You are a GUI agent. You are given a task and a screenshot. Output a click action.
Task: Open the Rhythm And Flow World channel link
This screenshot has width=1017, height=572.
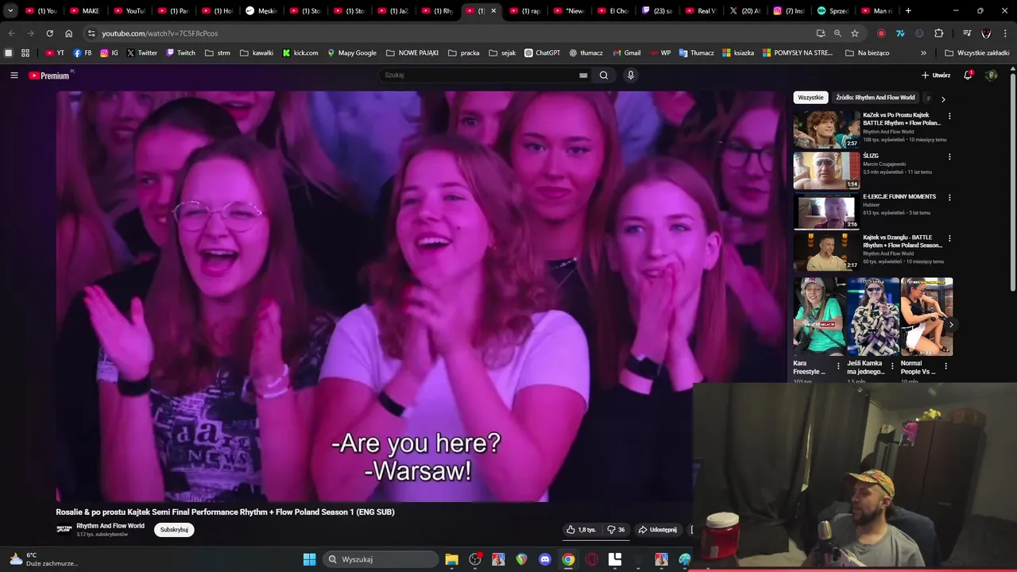pos(110,526)
